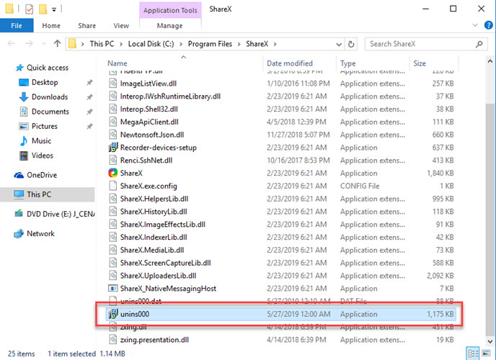Switch to the View ribbon tab
The width and height of the screenshot is (496, 360).
click(x=121, y=26)
